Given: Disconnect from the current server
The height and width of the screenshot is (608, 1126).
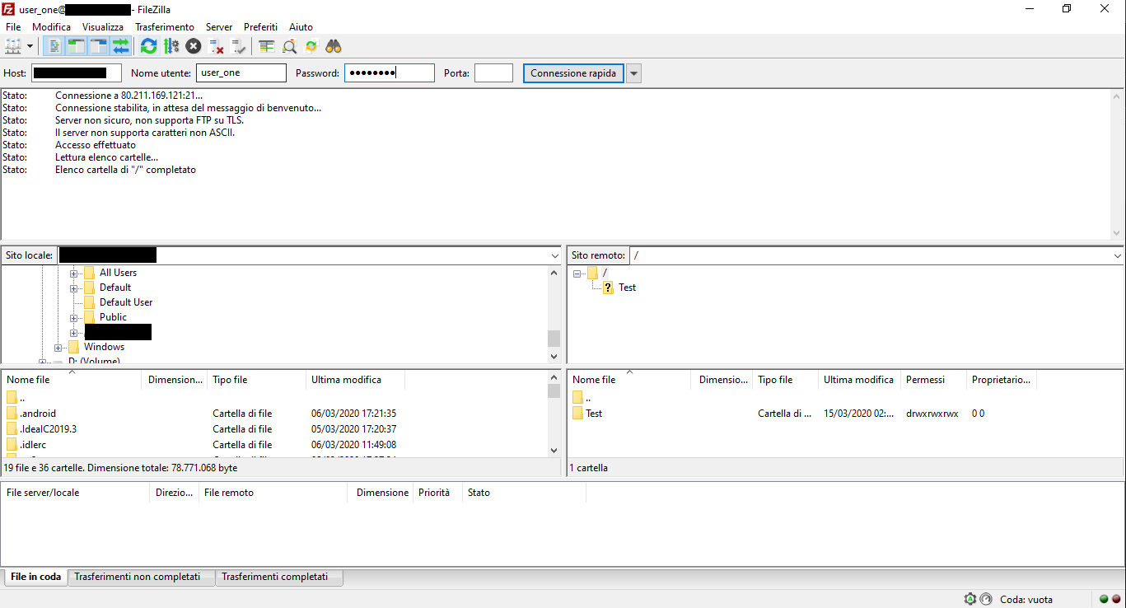Looking at the screenshot, I should pyautogui.click(x=217, y=46).
